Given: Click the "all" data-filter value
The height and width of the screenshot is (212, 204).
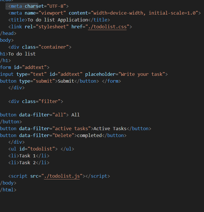Looking at the screenshot, I should point(58,115).
